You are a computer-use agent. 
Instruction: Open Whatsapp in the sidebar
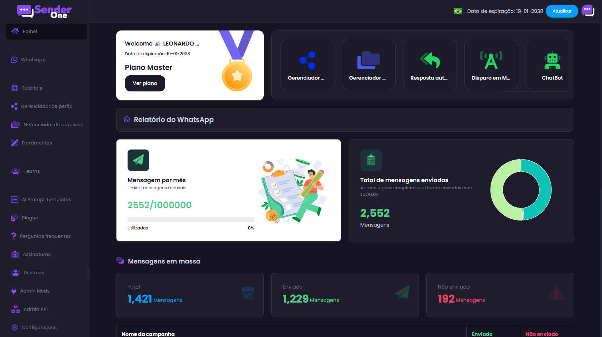[33, 60]
